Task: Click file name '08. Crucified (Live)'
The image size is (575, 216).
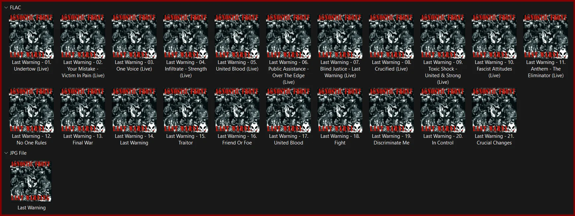Action: pyautogui.click(x=392, y=66)
